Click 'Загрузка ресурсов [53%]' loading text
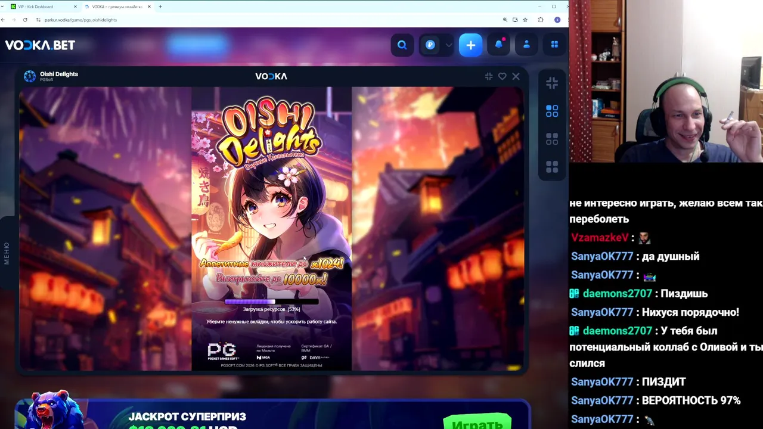763x429 pixels. (x=271, y=309)
